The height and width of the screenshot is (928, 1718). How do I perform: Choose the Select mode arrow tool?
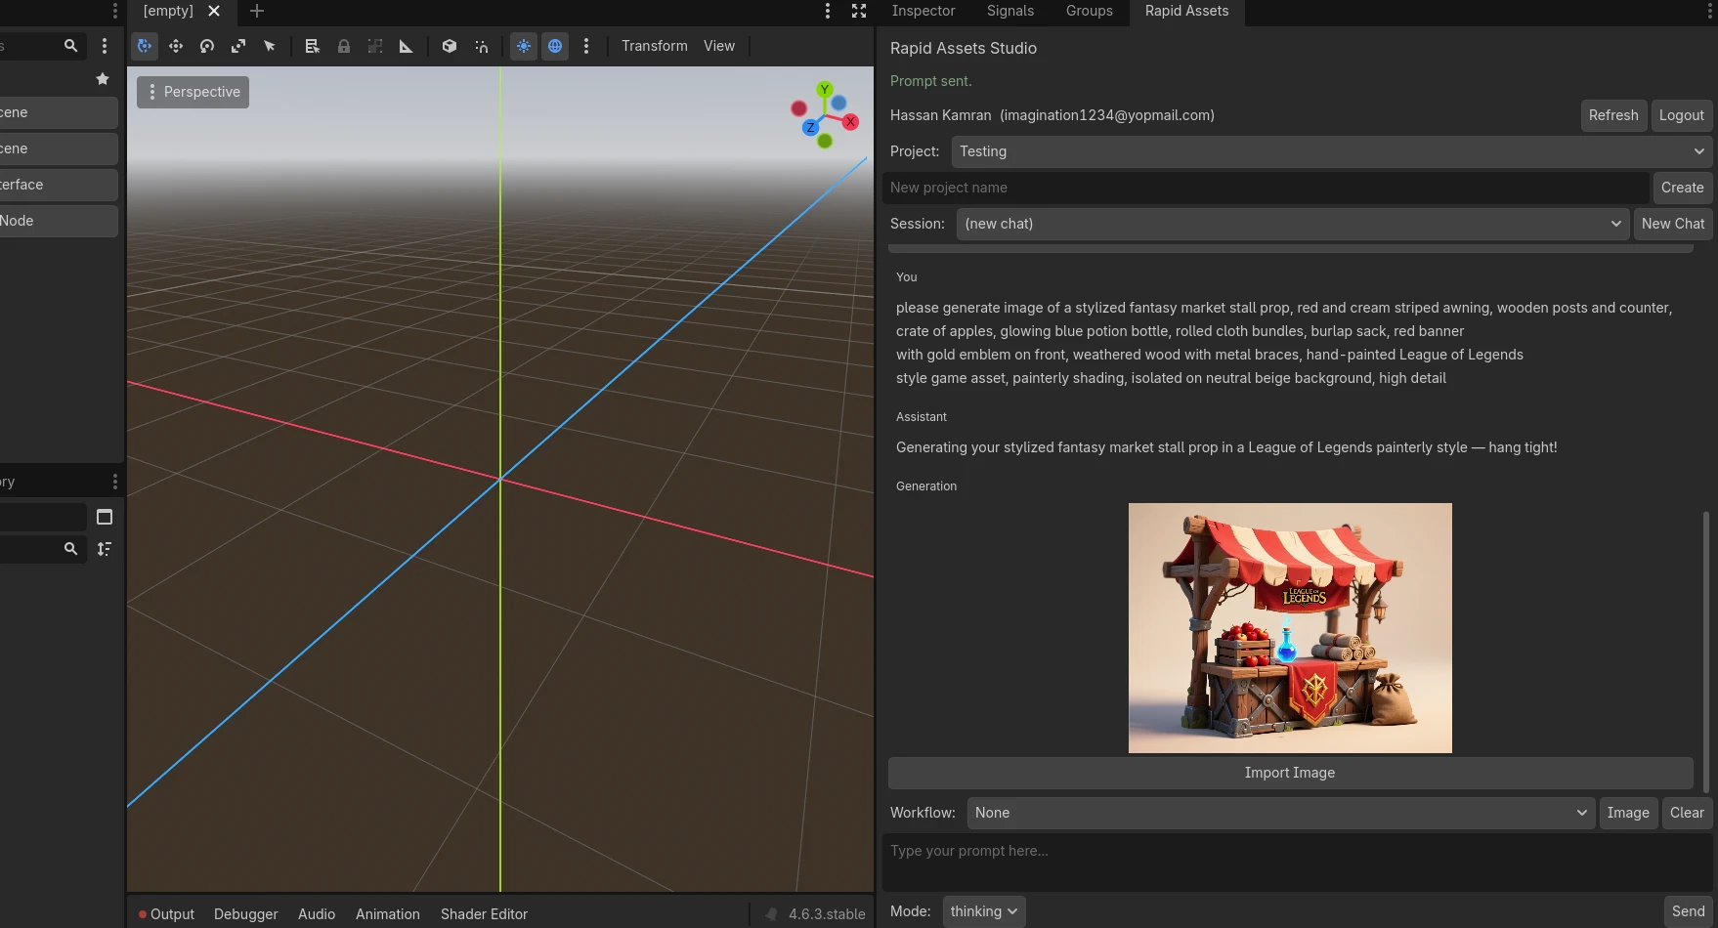point(270,46)
